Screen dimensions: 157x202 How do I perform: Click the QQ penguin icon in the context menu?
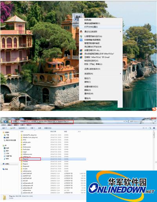(x=81, y=31)
